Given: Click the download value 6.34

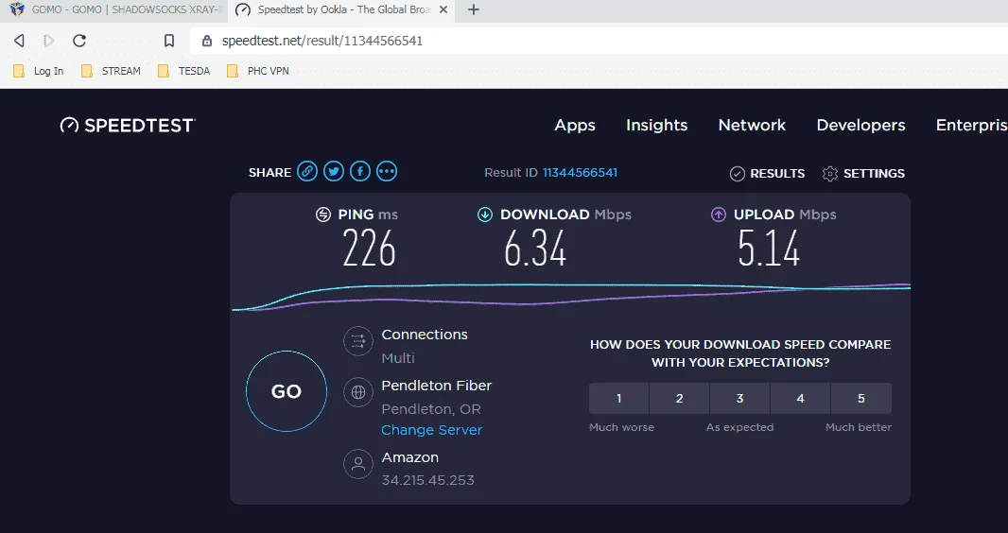Looking at the screenshot, I should pyautogui.click(x=535, y=249).
